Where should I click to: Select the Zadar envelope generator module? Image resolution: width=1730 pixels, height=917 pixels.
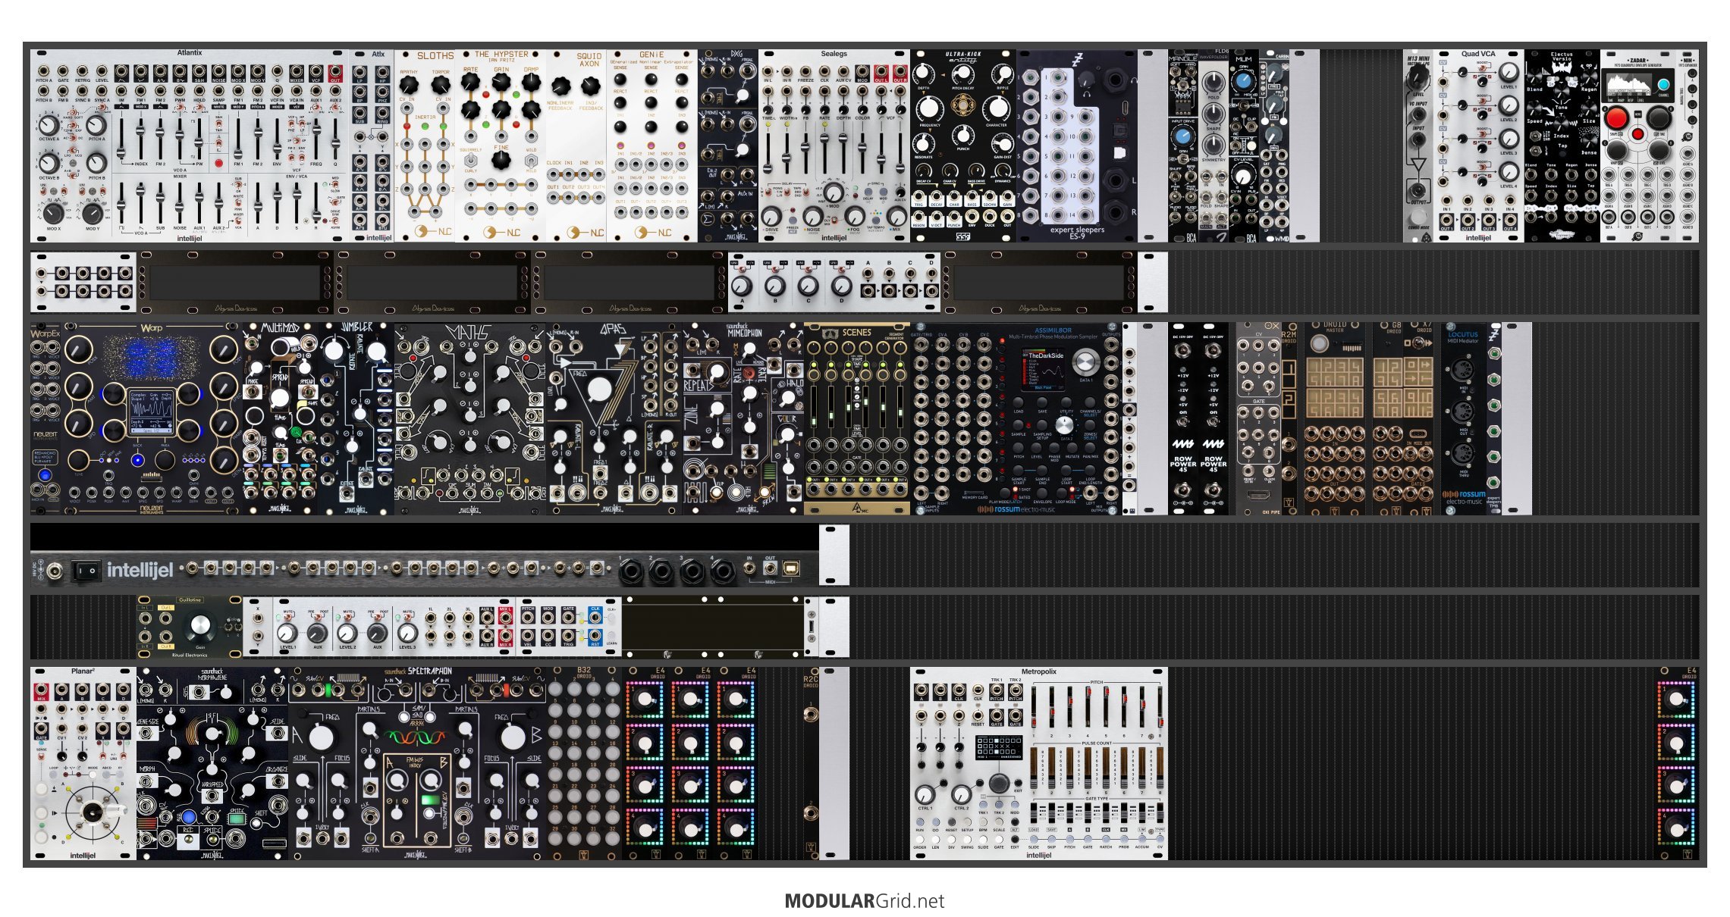pos(1638,146)
